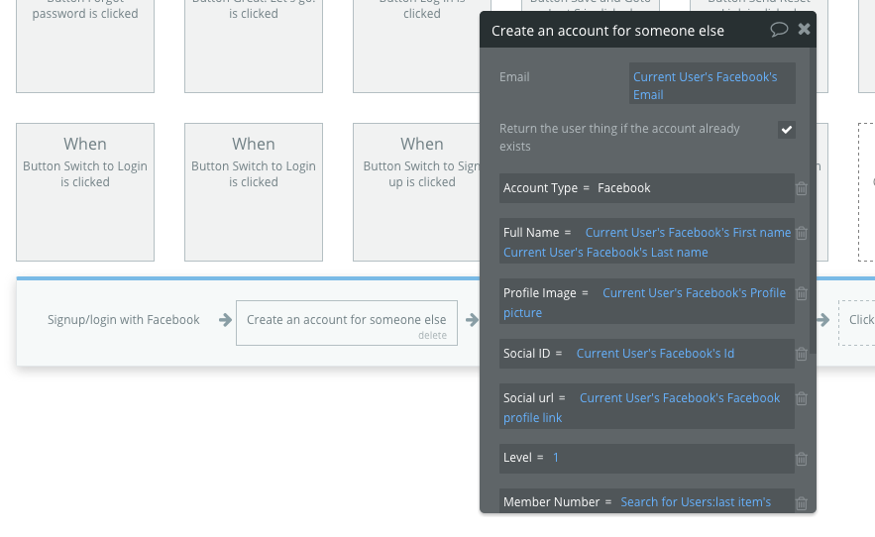Change the Level value 1
This screenshot has height=537, width=875.
coord(556,458)
